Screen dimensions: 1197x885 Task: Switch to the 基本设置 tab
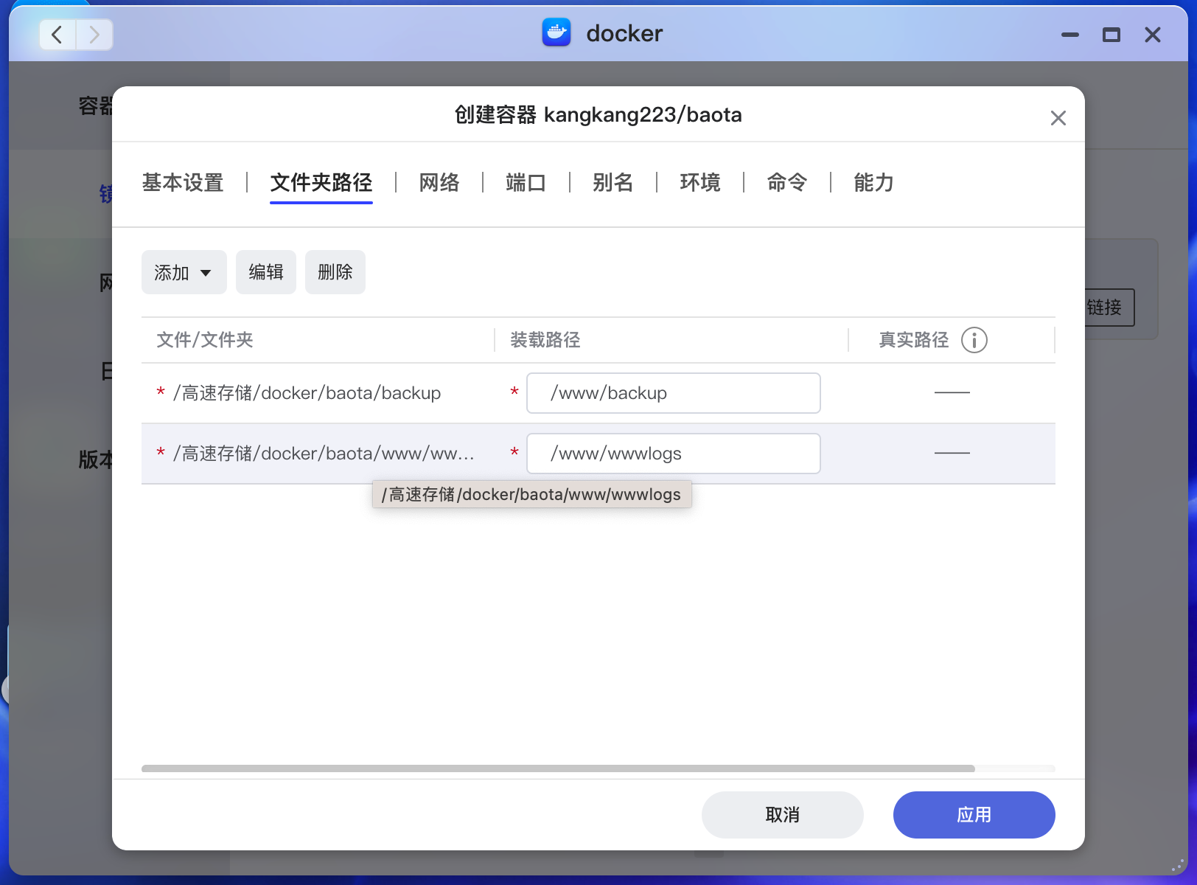tap(183, 182)
